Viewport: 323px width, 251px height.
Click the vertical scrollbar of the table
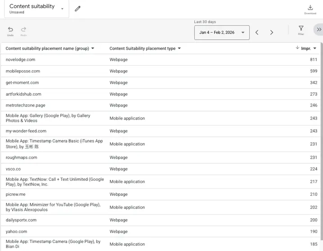point(322,141)
